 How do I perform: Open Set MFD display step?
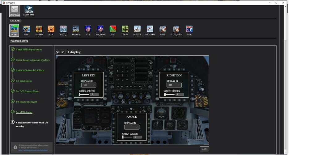click(24, 112)
